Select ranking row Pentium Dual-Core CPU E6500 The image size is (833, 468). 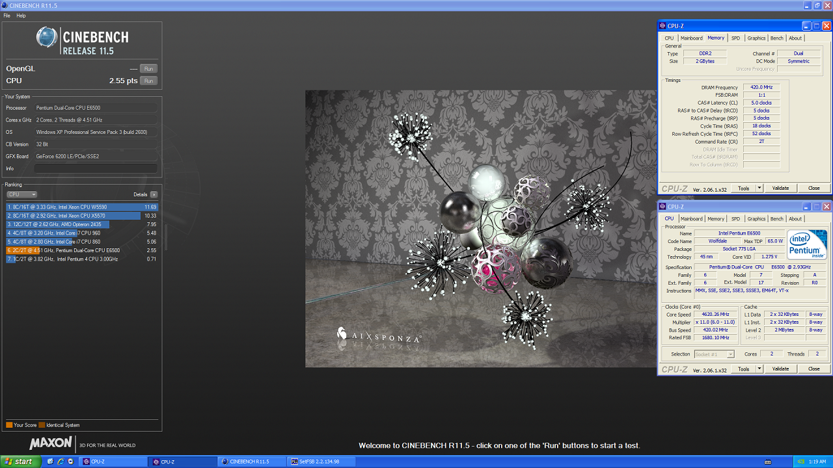tap(82, 250)
